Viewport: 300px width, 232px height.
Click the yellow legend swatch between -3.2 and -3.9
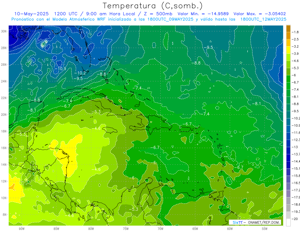click(x=288, y=50)
